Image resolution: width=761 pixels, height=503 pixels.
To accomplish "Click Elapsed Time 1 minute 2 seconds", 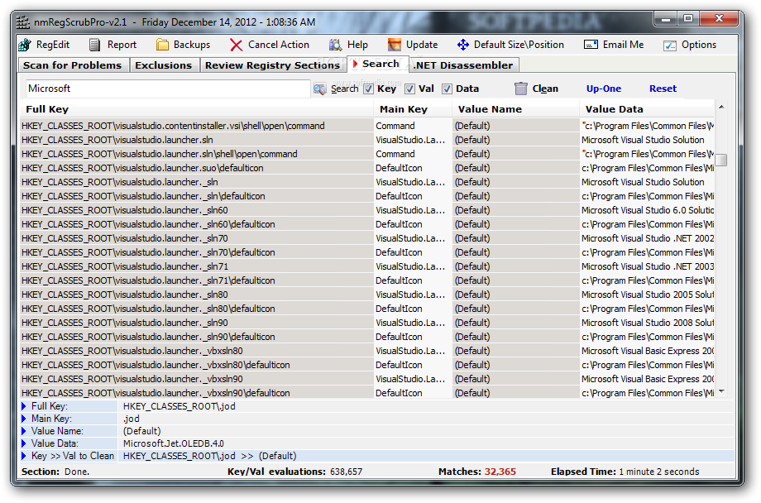I will pos(658,472).
